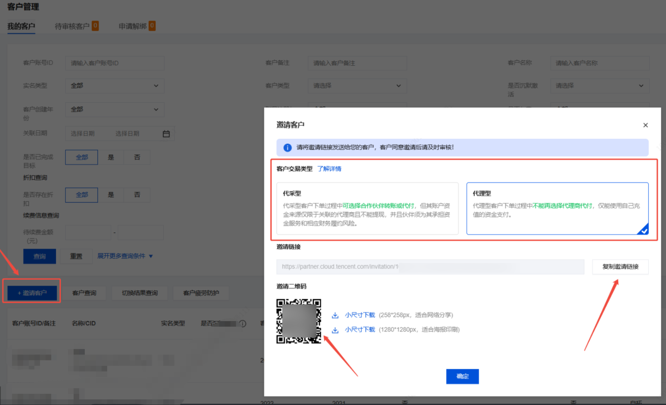Image resolution: width=666 pixels, height=405 pixels.
Task: Click the calendar icon in 关联日期 field
Action: [166, 134]
